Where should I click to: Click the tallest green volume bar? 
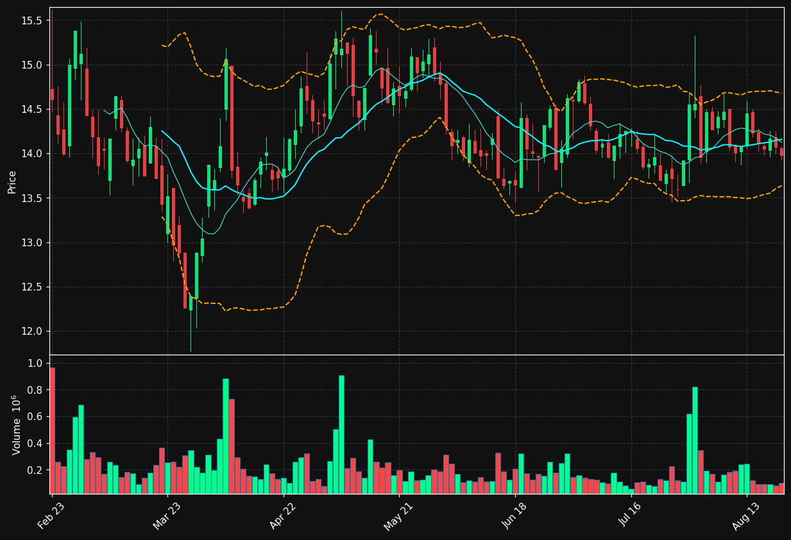[x=341, y=434]
